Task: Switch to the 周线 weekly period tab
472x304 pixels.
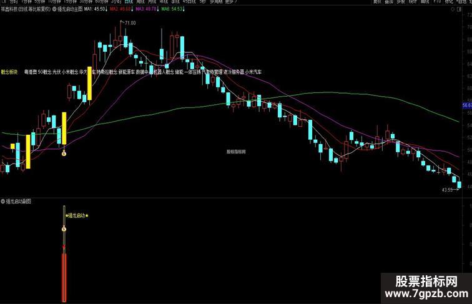Action: 140,1
